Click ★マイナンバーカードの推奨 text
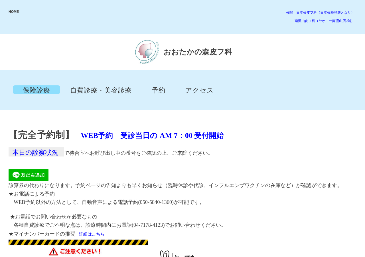 point(42,234)
